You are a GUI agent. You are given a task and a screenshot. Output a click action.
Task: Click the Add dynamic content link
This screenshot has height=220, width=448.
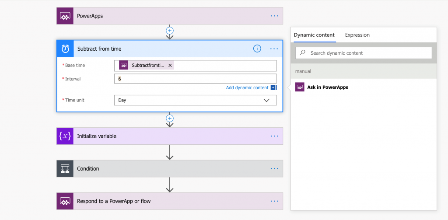[247, 88]
